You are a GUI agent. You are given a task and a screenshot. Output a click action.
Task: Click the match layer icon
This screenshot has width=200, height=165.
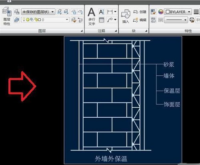pos(80,20)
